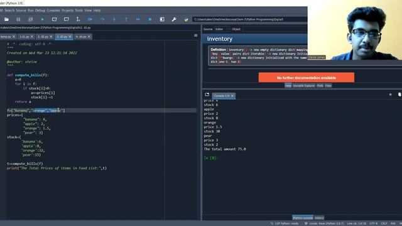
Task: Switch to the Variable Explorer pane tab
Action: [304, 85]
